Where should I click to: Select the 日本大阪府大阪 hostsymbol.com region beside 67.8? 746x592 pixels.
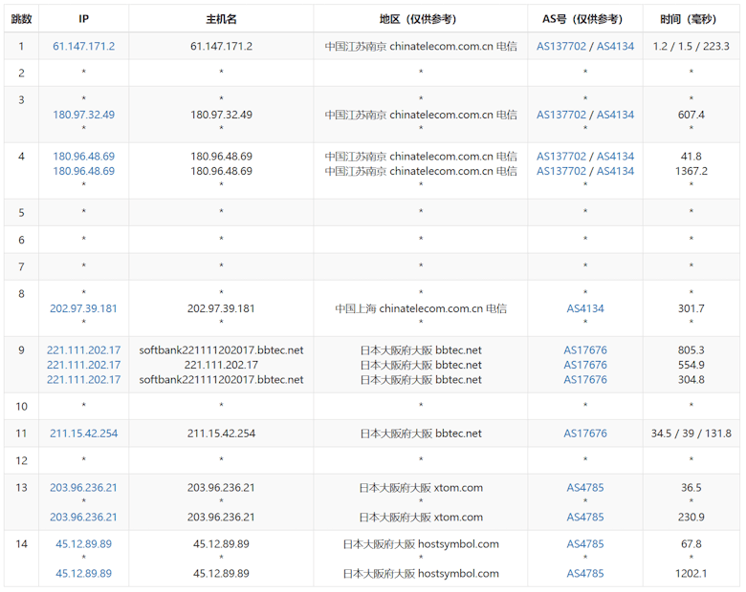pos(421,544)
